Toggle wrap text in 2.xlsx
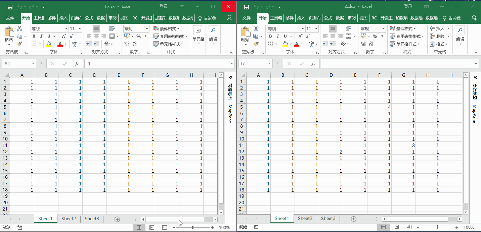481x232 pixels. point(348,28)
